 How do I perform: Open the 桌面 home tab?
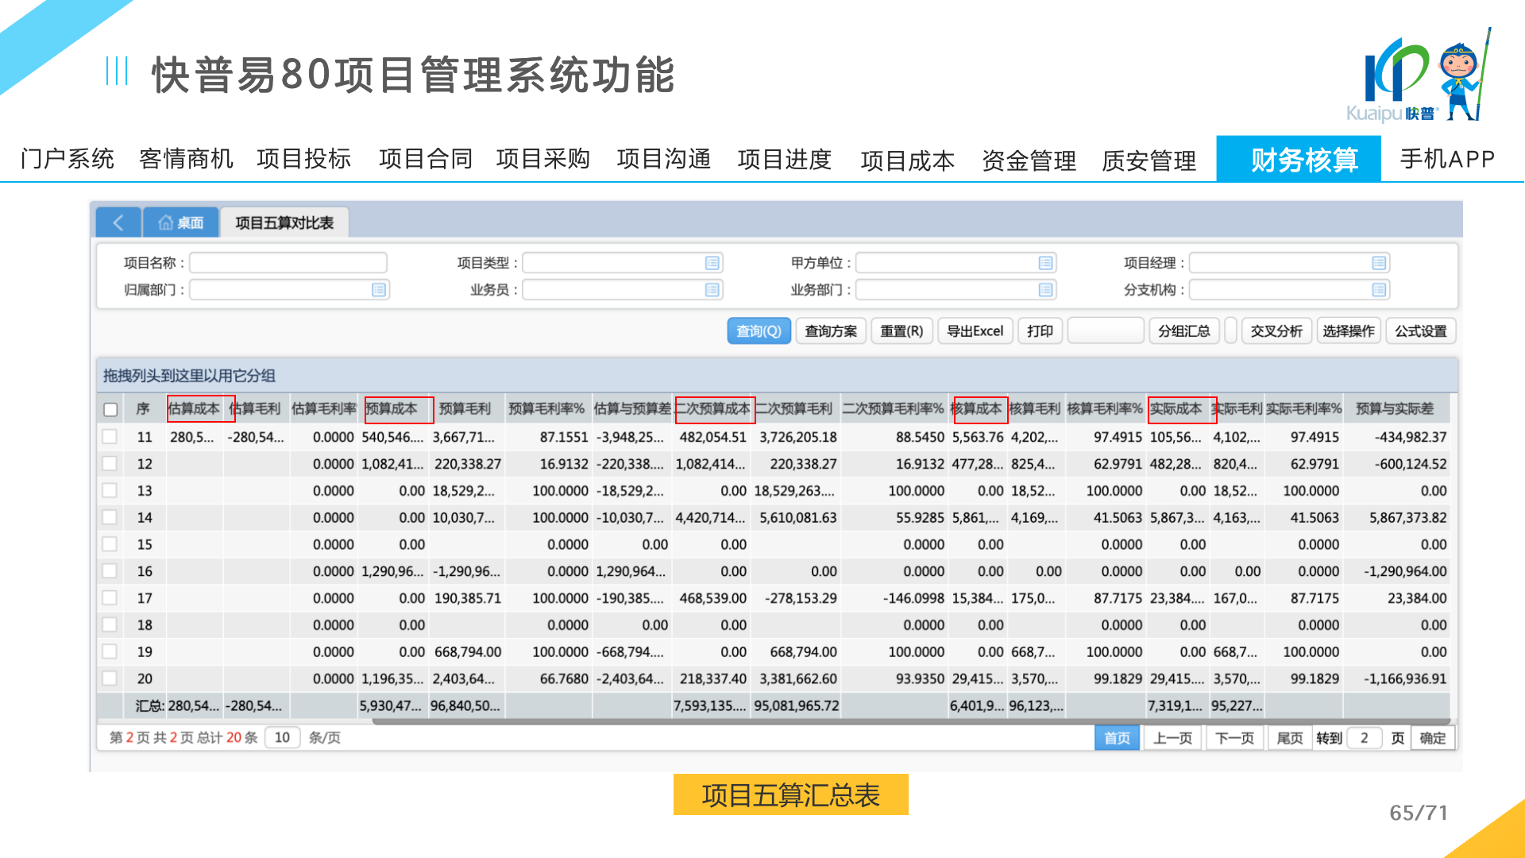[181, 222]
